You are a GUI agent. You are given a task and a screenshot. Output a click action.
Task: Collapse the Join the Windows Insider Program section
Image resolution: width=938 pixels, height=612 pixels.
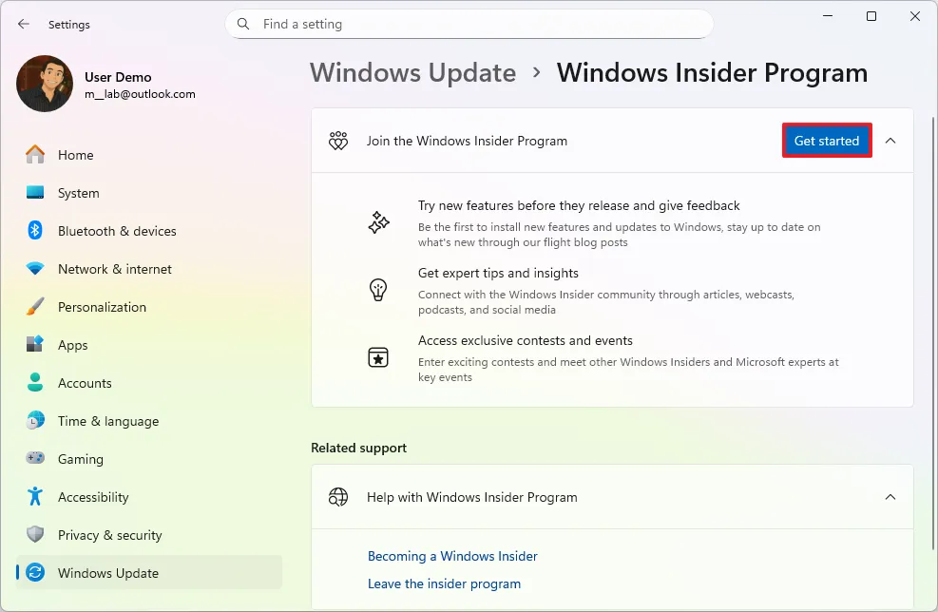click(890, 141)
